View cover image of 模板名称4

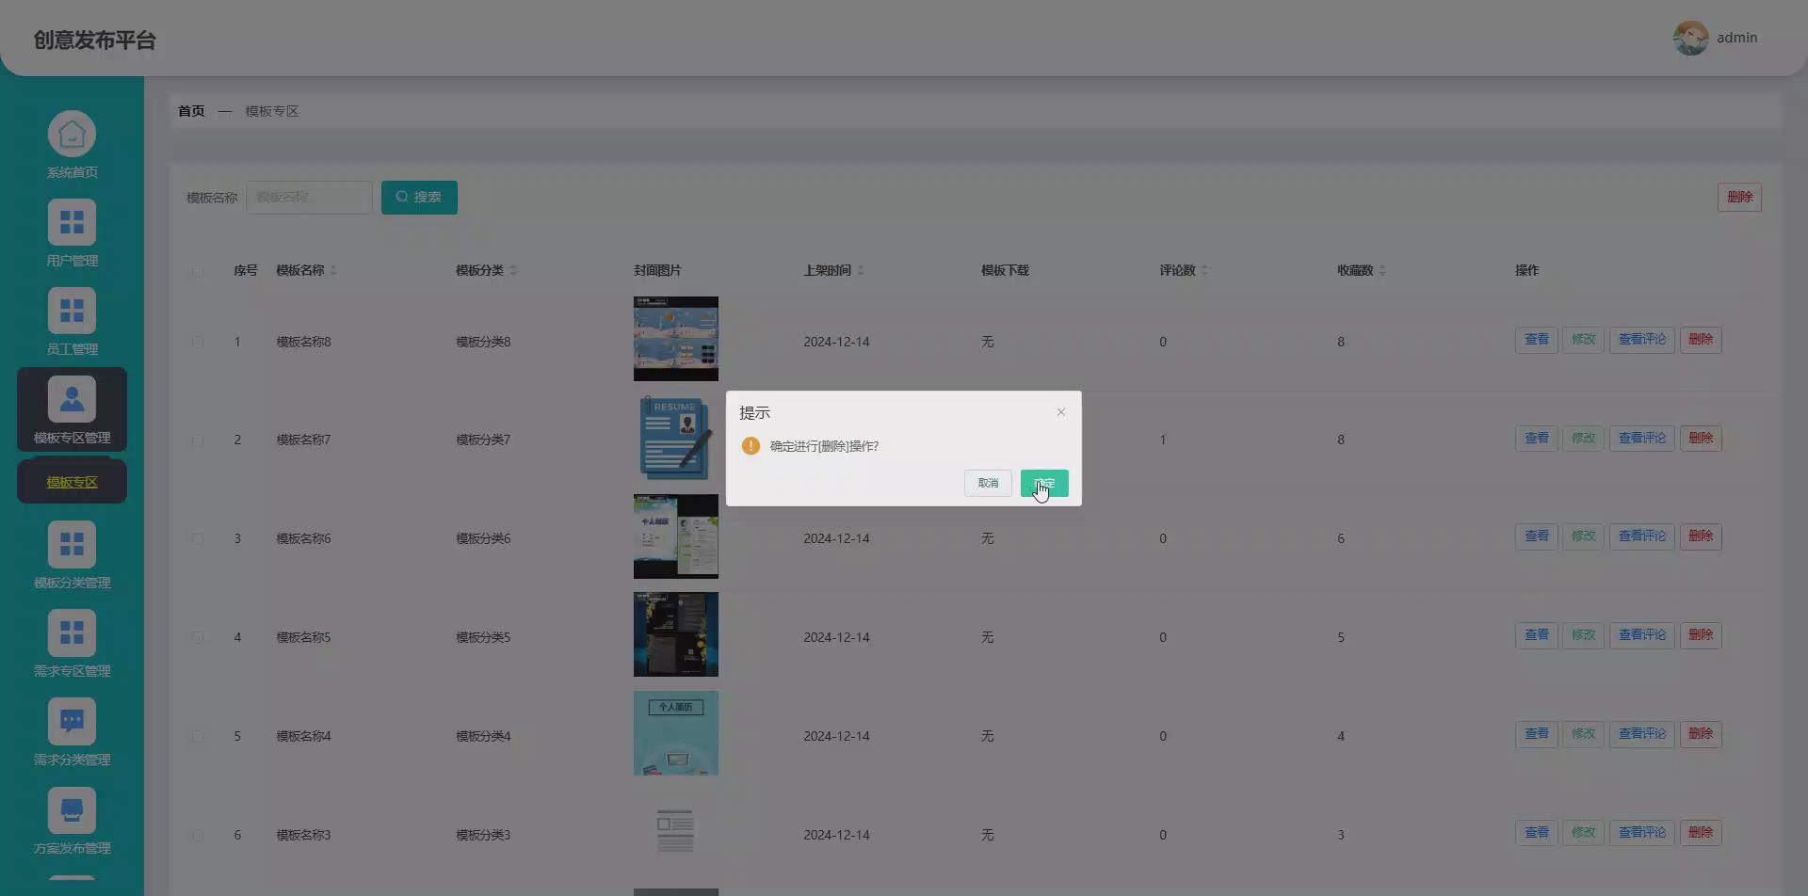coord(675,733)
